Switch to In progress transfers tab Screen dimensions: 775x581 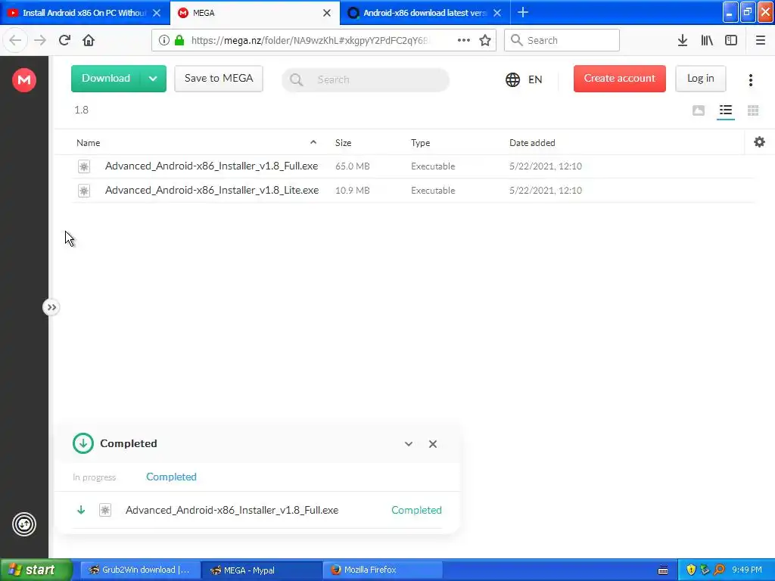[x=94, y=477]
